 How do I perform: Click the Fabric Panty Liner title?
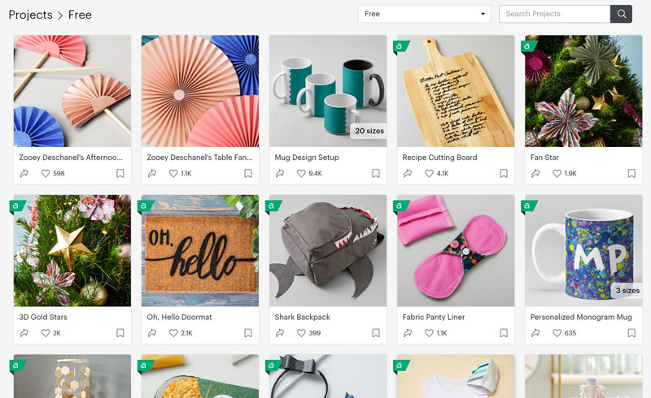[x=434, y=317]
